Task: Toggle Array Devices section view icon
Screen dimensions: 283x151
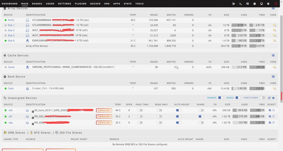Action: click(x=273, y=8)
